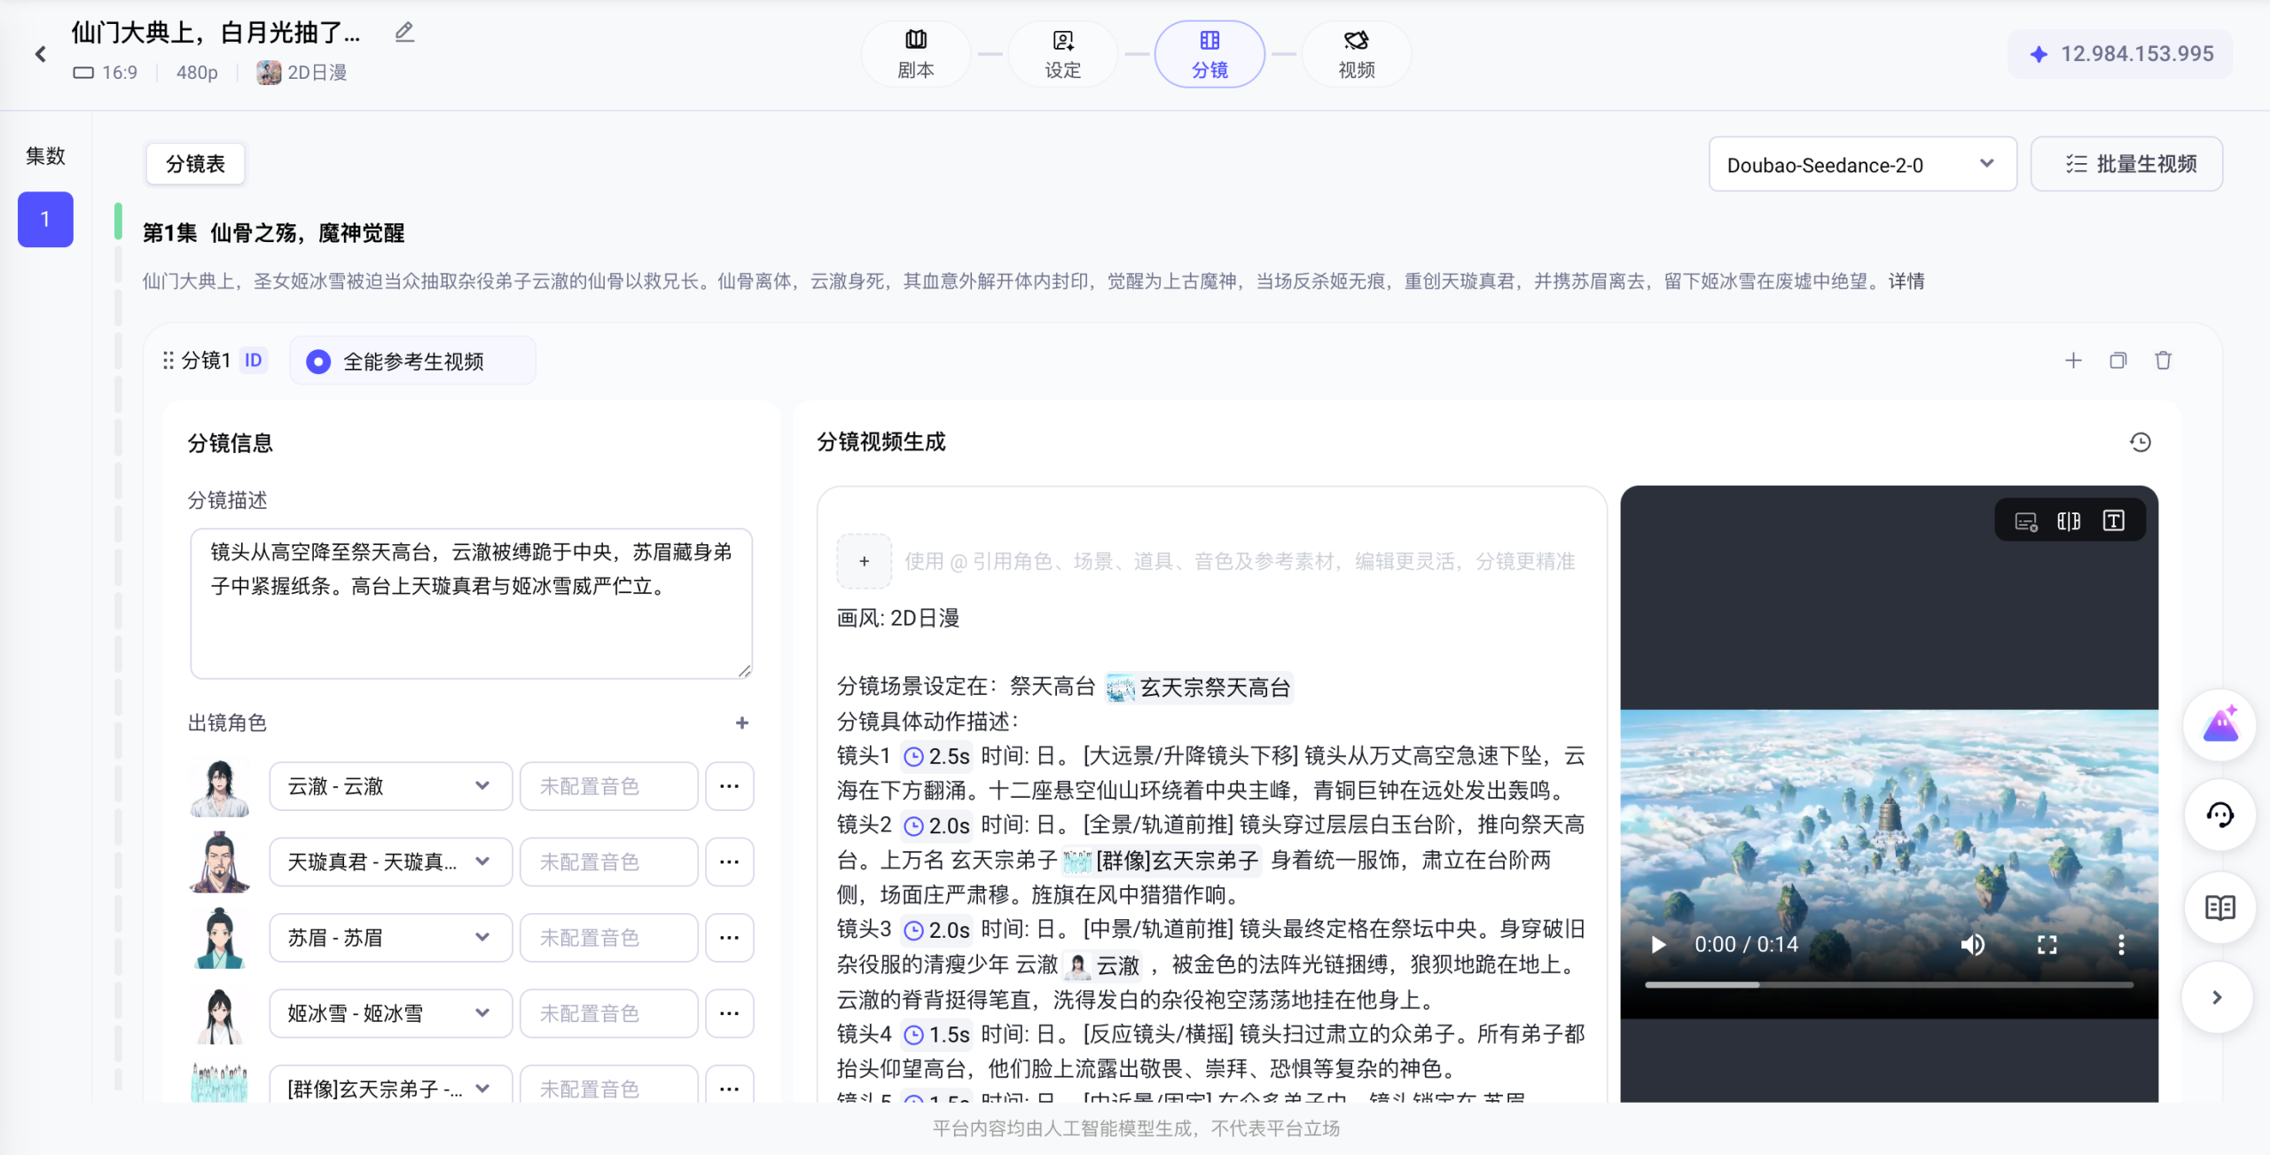Click 姬冰雪 character avatar thumbnail

(219, 1014)
